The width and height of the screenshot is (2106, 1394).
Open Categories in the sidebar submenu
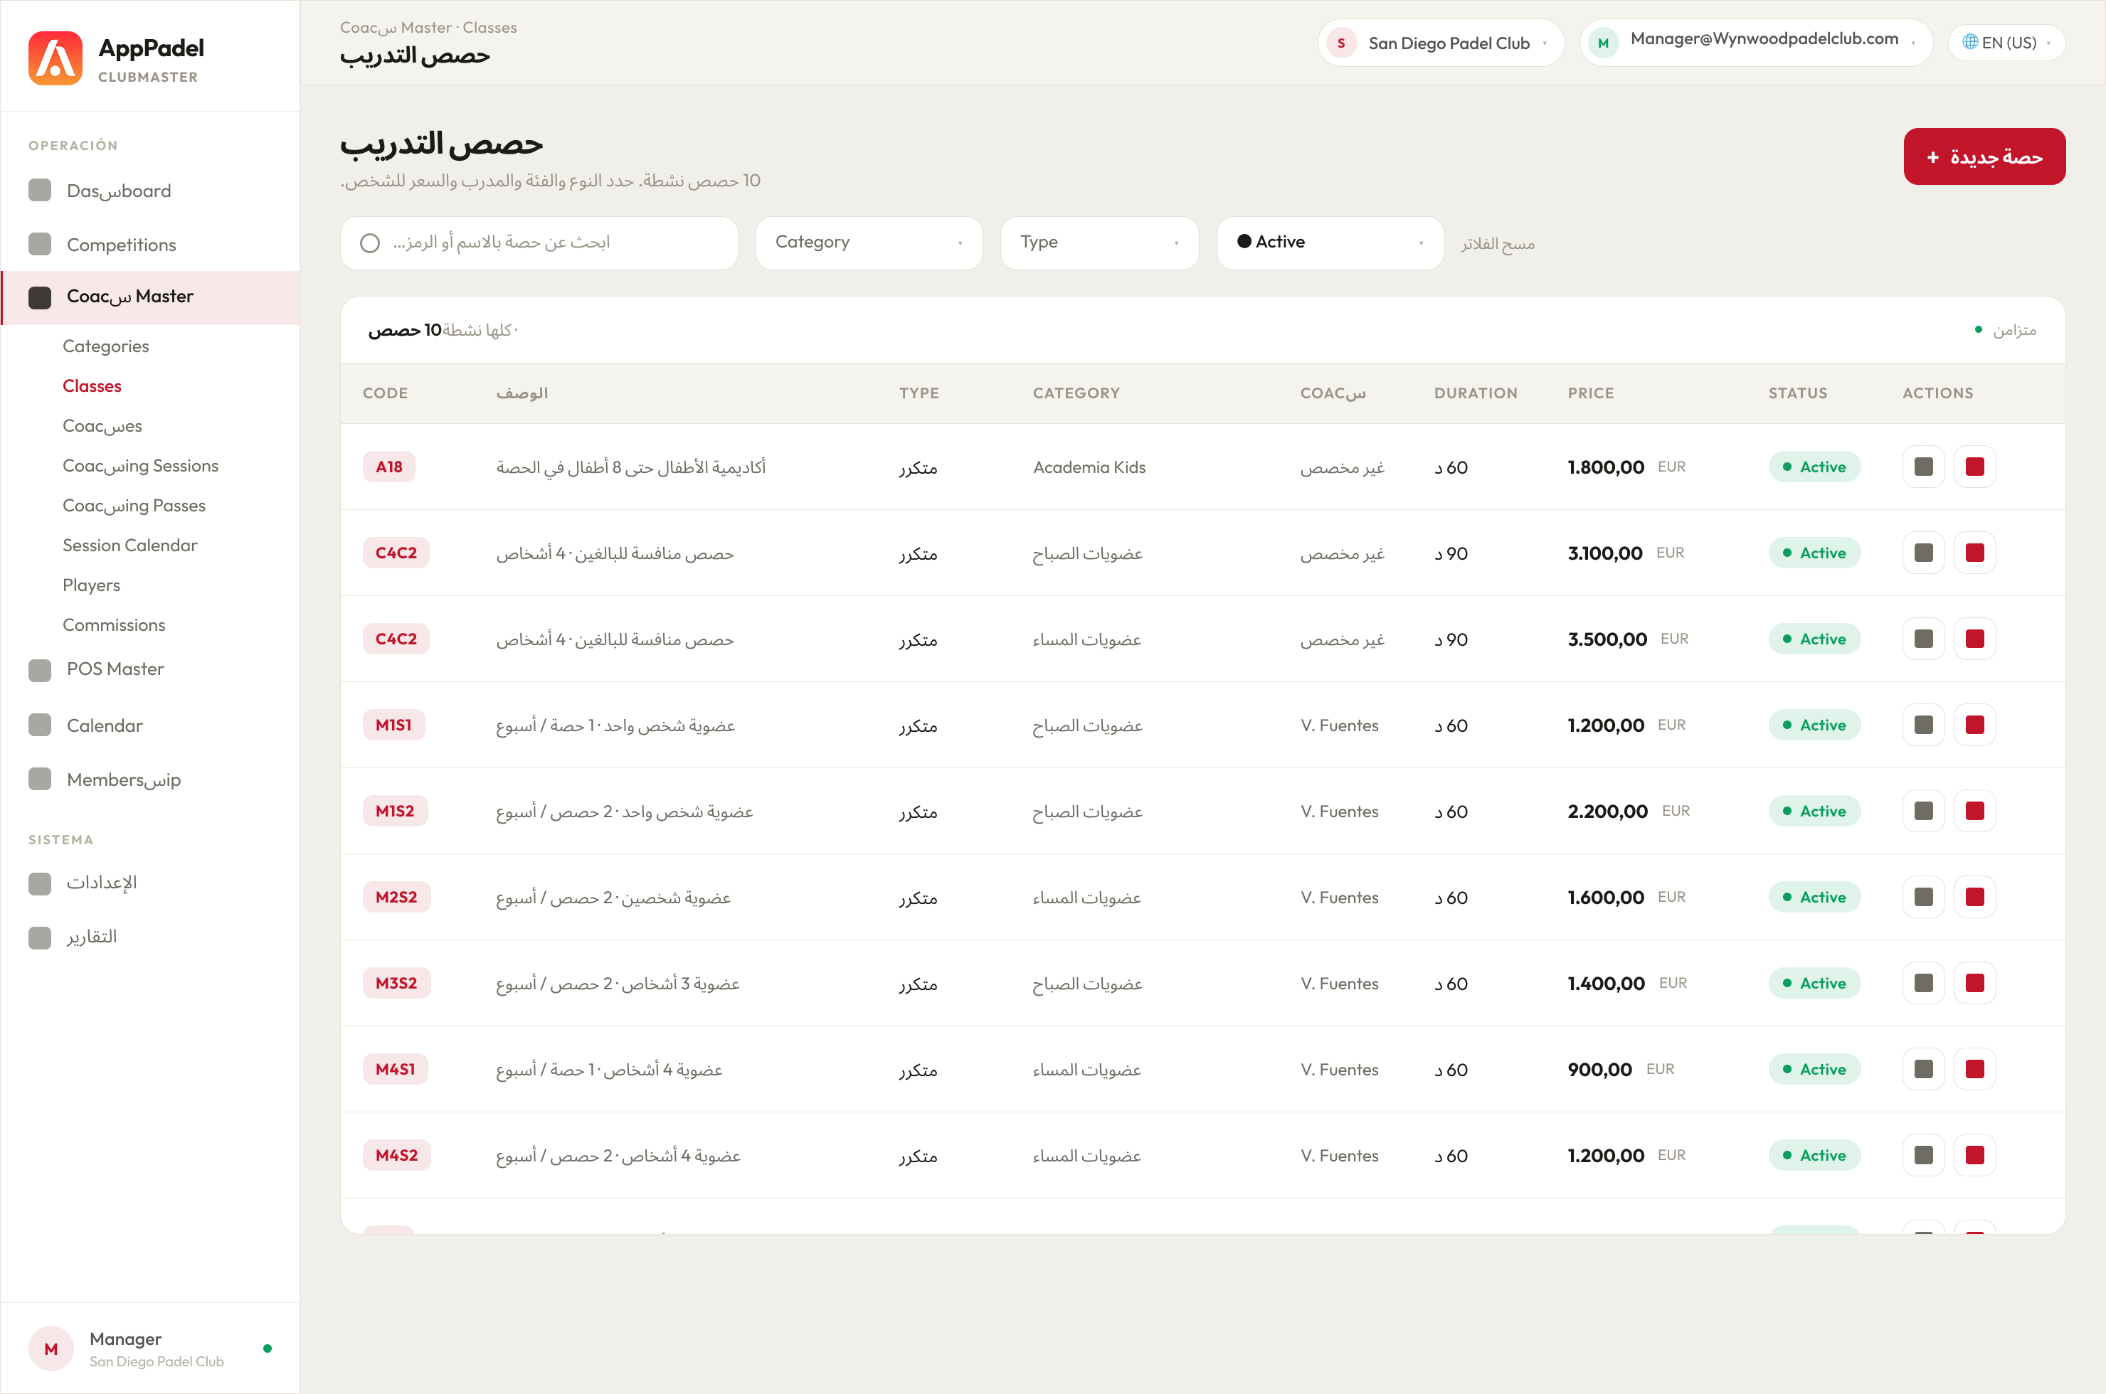click(x=106, y=347)
